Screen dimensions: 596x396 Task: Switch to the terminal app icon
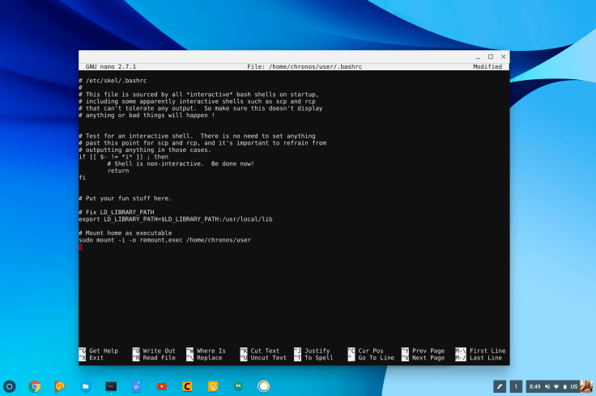click(111, 386)
